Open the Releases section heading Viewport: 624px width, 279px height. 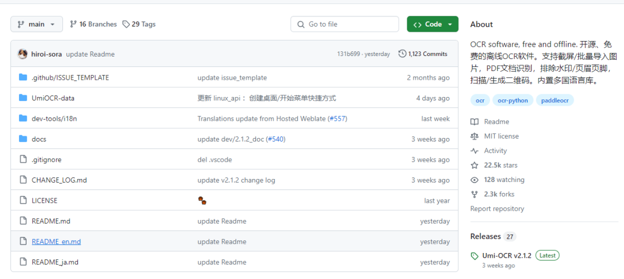click(x=485, y=236)
